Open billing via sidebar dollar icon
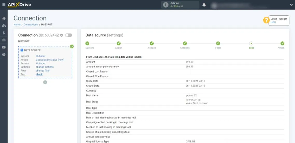 tap(4, 33)
